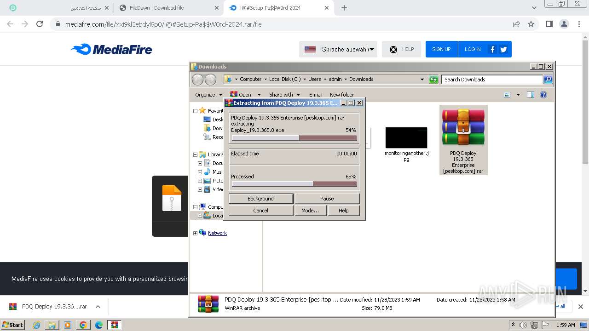Open the Chrome three-dot menu
The image size is (589, 331).
coord(579,24)
